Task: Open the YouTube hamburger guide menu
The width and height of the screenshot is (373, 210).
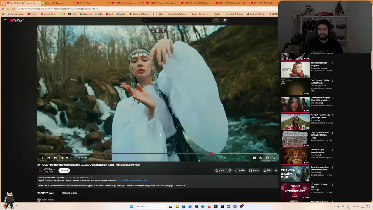Action: 5,20
